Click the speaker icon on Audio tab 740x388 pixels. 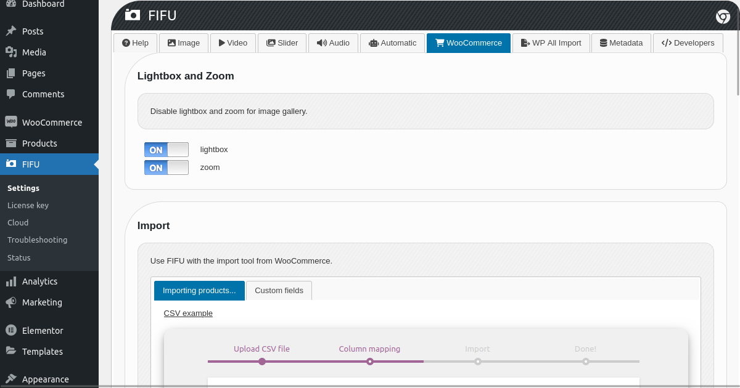pyautogui.click(x=322, y=43)
